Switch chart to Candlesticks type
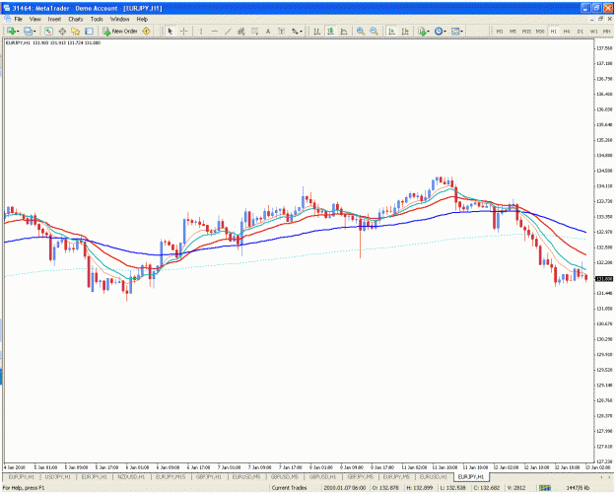The width and height of the screenshot is (616, 494). [330, 31]
